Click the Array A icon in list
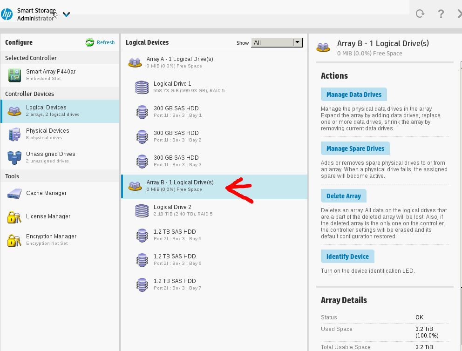Screen dimensions: 462x351 pyautogui.click(x=135, y=63)
